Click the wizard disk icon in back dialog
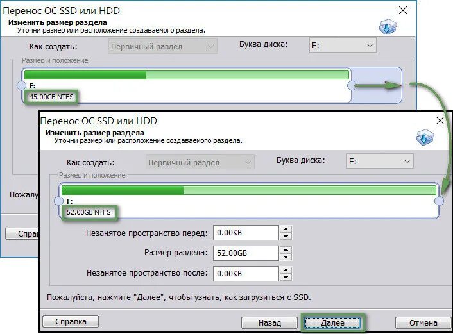The height and width of the screenshot is (334, 453). click(388, 26)
